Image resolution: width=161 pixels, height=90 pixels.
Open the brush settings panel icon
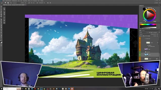tap(8, 3)
